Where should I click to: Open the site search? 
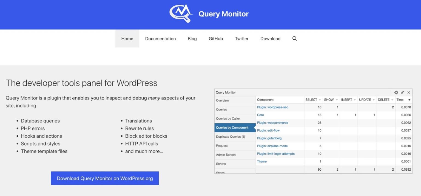(x=295, y=39)
